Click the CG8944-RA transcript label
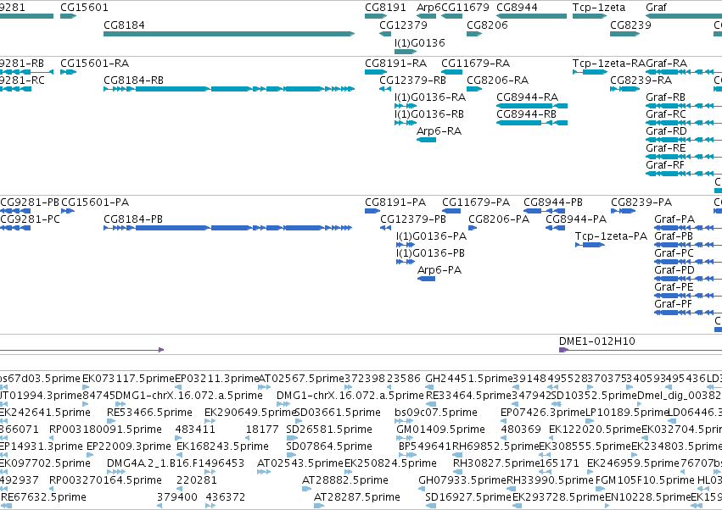The image size is (722, 510). [x=527, y=97]
